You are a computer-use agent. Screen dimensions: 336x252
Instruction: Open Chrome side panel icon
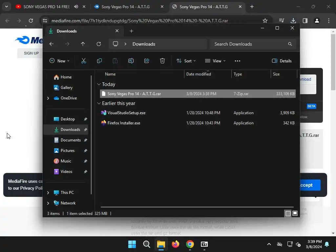coord(305,21)
